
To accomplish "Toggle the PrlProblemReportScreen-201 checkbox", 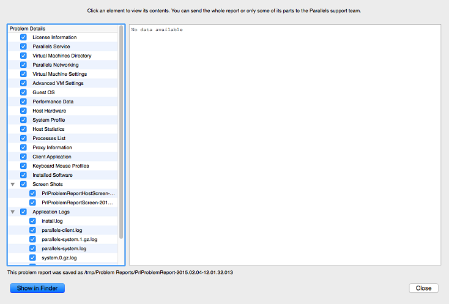I will (32, 202).
